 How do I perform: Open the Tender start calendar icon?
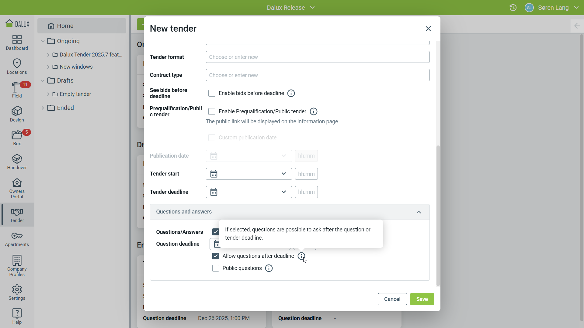pyautogui.click(x=214, y=174)
